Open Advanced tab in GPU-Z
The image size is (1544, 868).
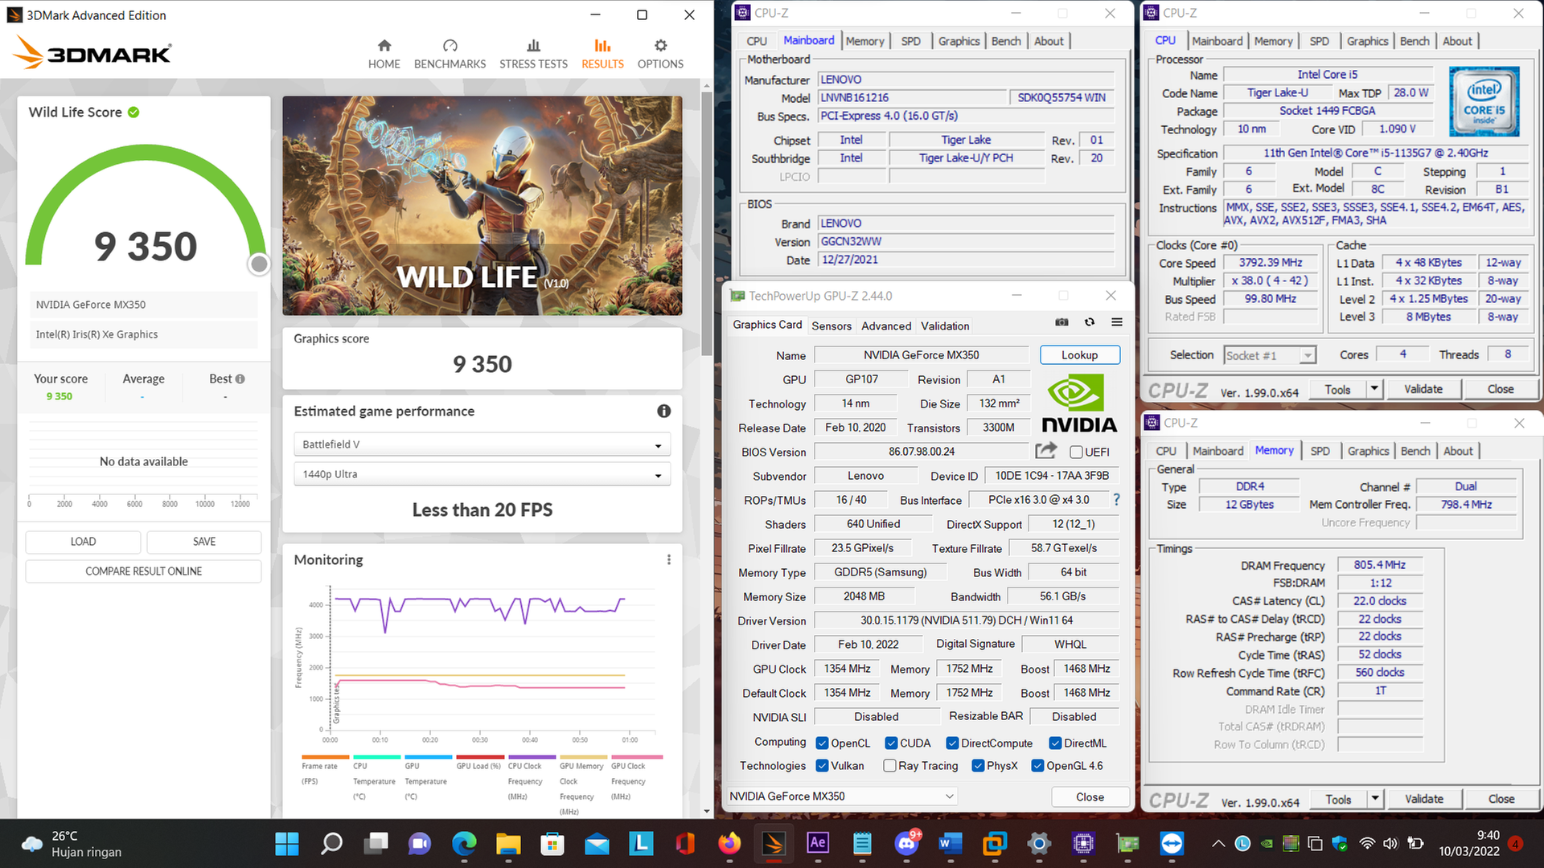(886, 325)
